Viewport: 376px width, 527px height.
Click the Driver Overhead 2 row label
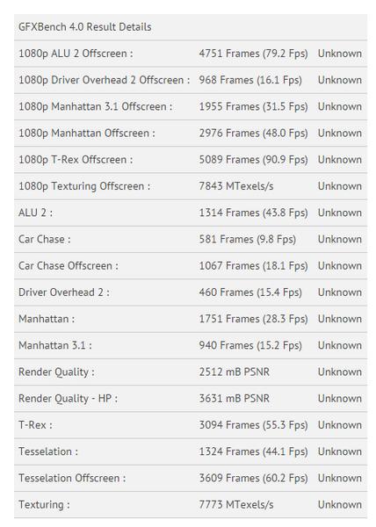(x=64, y=292)
